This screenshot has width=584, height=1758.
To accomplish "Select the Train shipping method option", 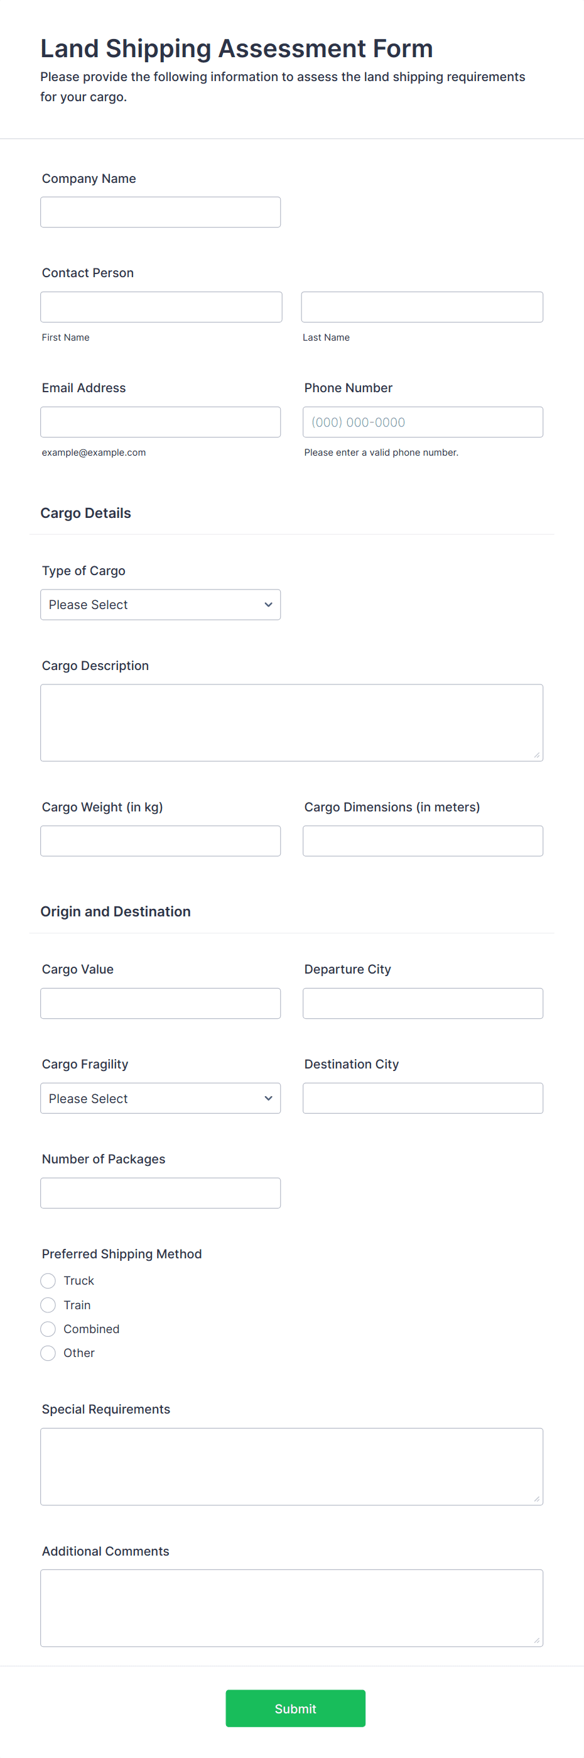I will [48, 1304].
